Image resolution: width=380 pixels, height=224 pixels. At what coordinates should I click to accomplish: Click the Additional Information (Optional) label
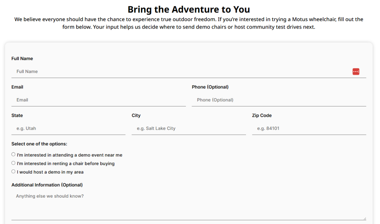(47, 185)
